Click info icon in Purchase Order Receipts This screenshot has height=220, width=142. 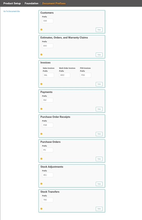41,134
